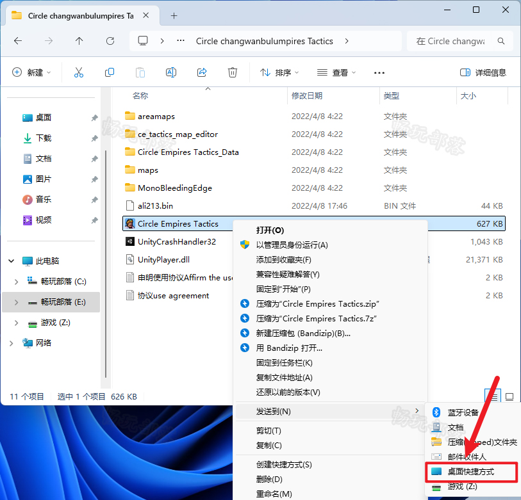The image size is (521, 500).
Task: Select Circle Empires Tactics application icon
Action: [130, 223]
